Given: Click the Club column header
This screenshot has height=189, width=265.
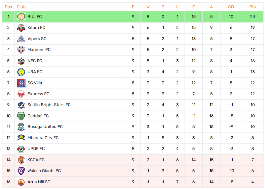Looking at the screenshot, I should point(21,7).
